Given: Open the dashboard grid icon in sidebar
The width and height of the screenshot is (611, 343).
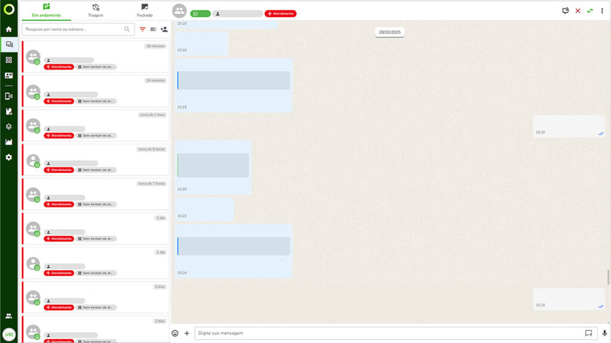Looking at the screenshot, I should 8,60.
